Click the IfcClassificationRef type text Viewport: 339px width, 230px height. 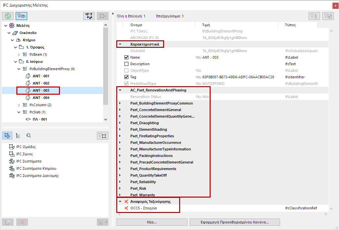(301, 208)
